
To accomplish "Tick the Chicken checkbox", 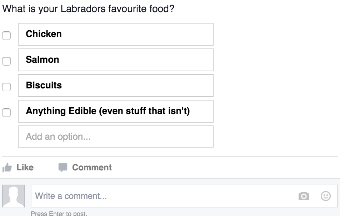I will coord(6,36).
